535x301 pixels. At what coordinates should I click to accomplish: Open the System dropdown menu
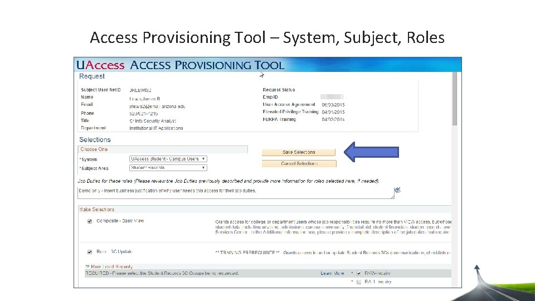click(168, 159)
